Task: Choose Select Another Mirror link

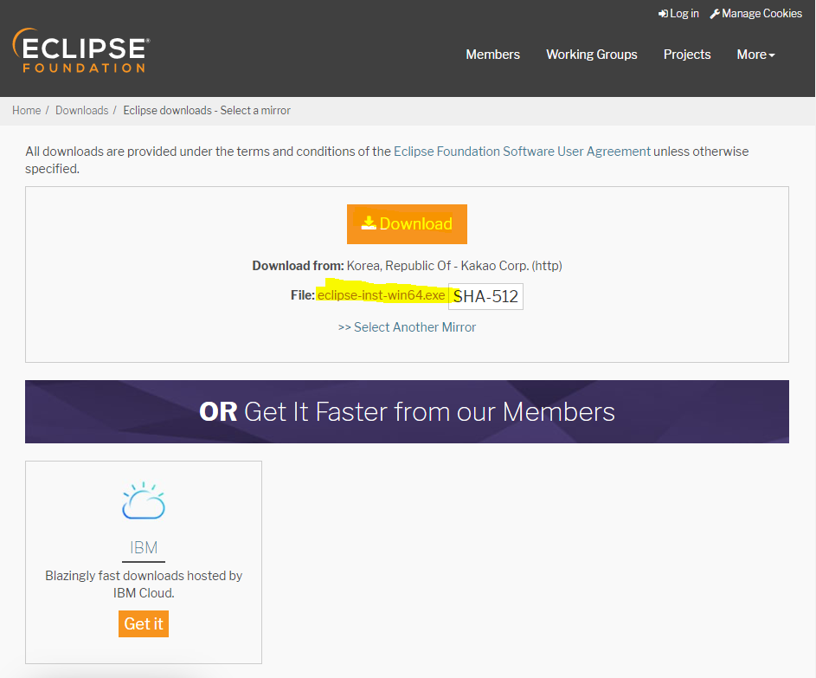Action: (x=407, y=327)
